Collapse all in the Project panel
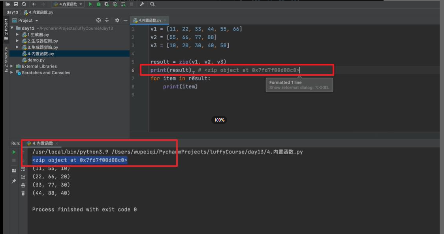 pyautogui.click(x=107, y=21)
